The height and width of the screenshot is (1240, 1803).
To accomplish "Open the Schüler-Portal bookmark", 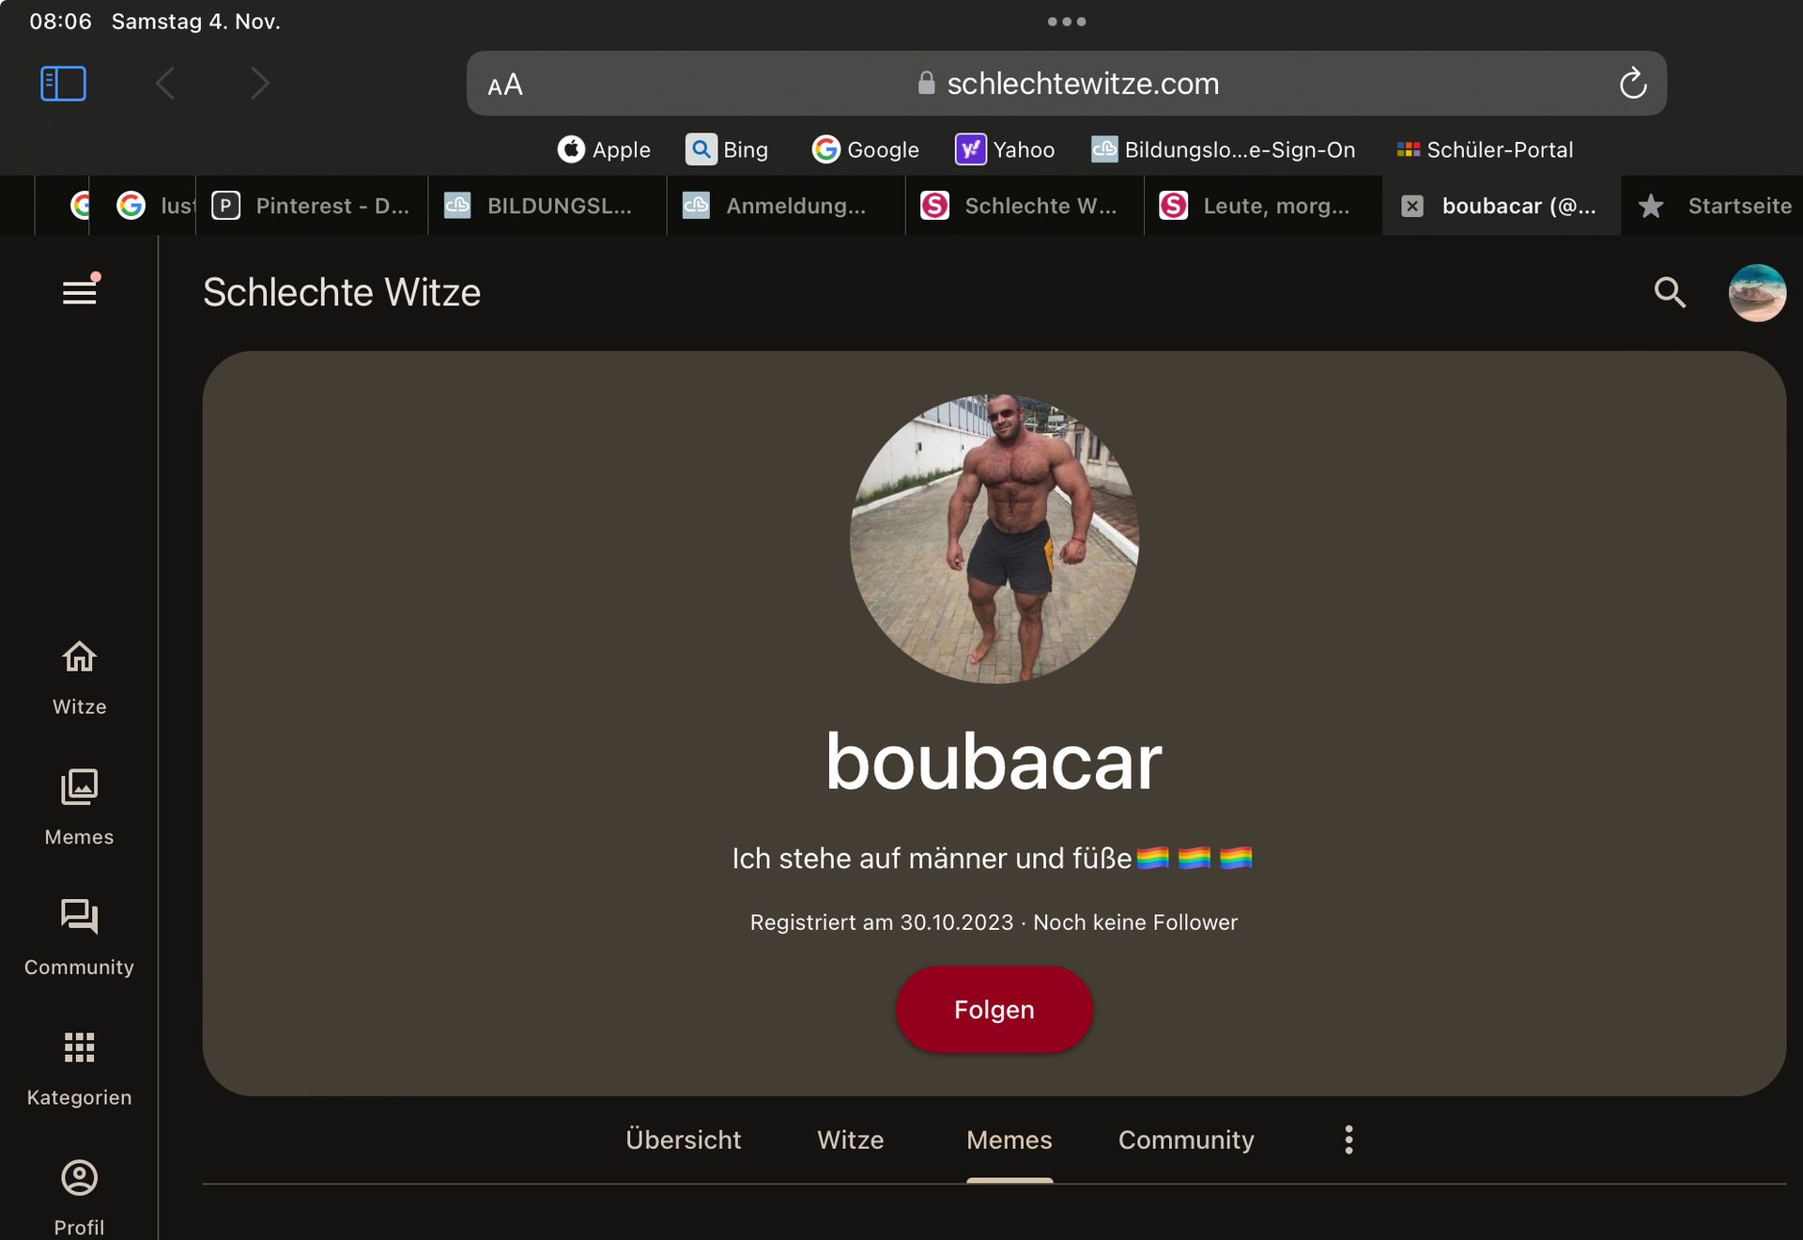I will [1485, 149].
